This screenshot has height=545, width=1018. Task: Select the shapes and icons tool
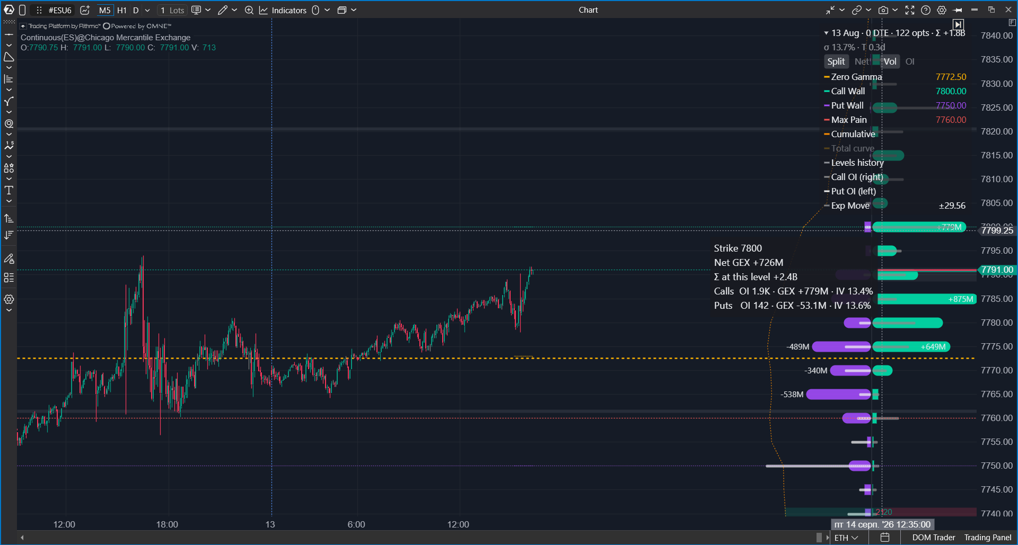[9, 168]
